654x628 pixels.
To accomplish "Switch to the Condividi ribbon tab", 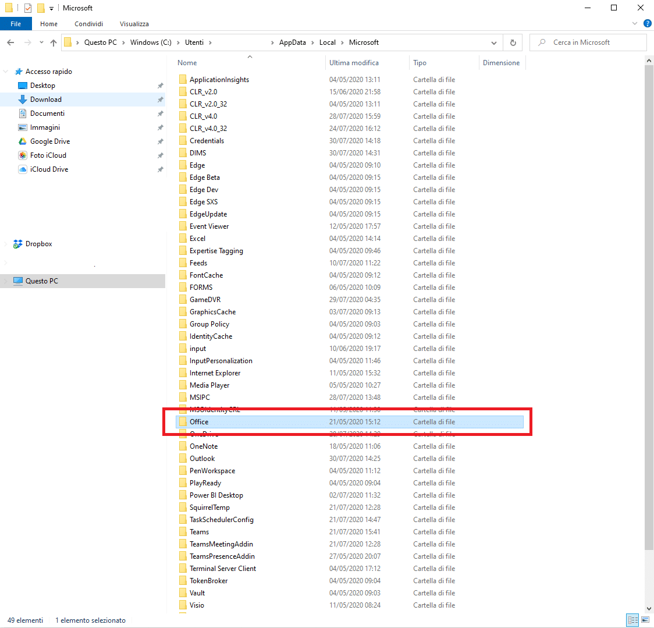I will pyautogui.click(x=89, y=24).
